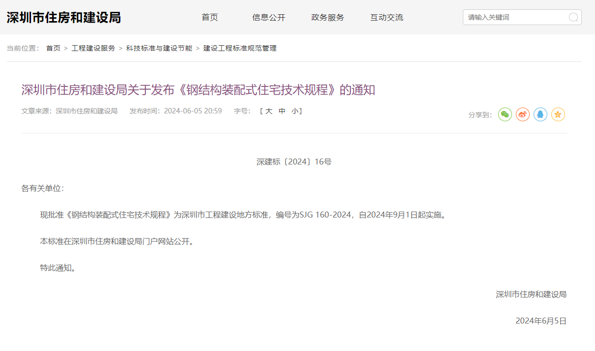Open the 首页 top navigation menu
This screenshot has height=351, width=595.
pos(210,17)
